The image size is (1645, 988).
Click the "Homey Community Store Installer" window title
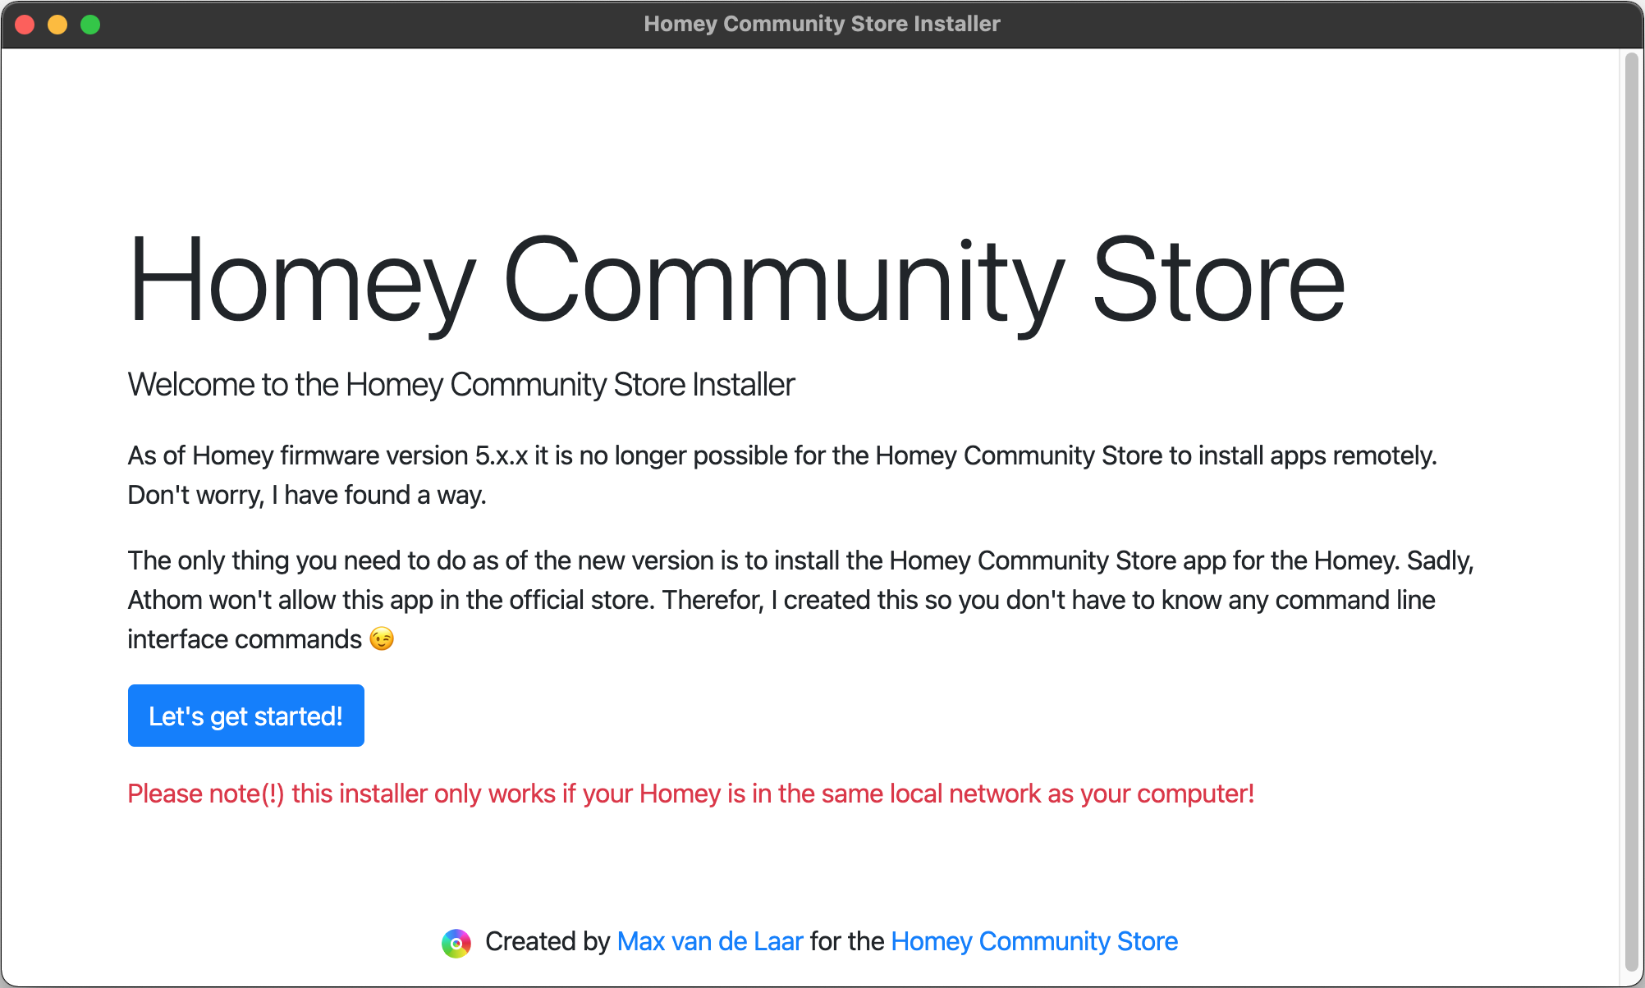click(x=822, y=24)
